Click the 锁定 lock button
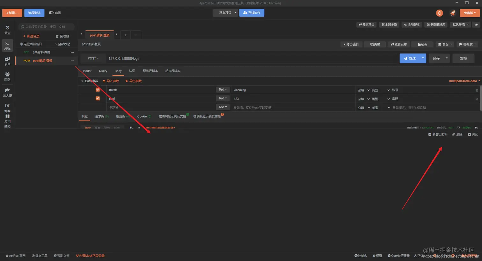This screenshot has width=482, height=261. point(422,44)
